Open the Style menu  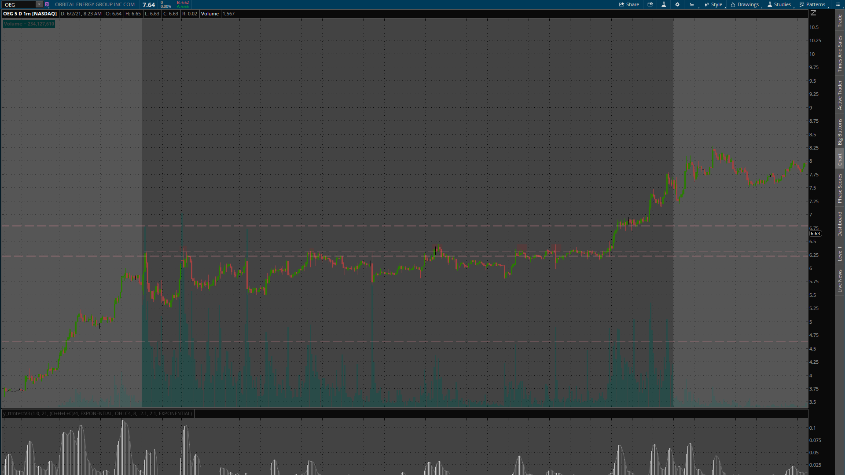point(713,4)
